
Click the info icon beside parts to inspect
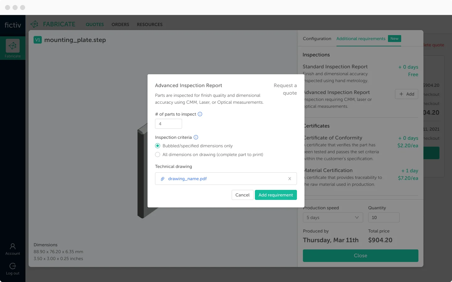click(x=200, y=114)
